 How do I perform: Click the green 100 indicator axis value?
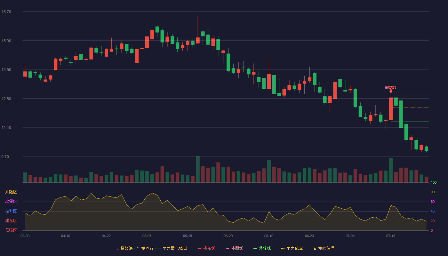[x=434, y=182]
